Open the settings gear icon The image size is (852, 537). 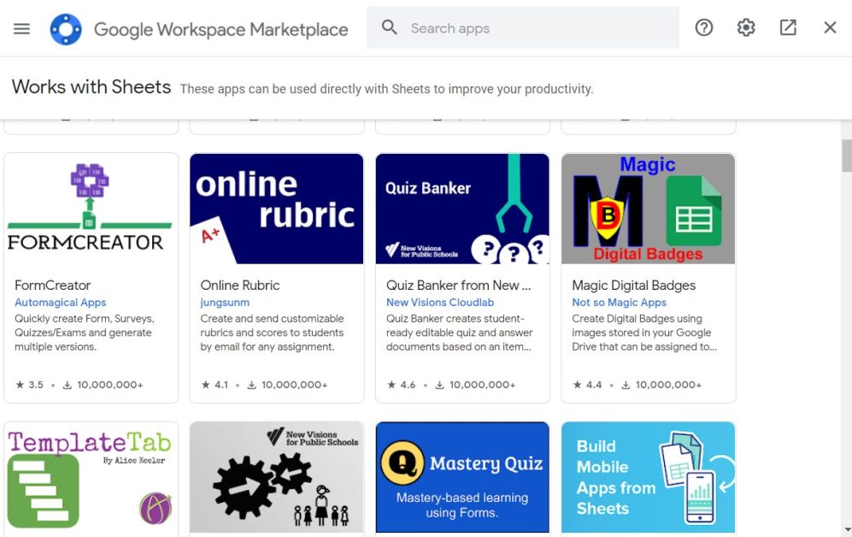click(746, 28)
